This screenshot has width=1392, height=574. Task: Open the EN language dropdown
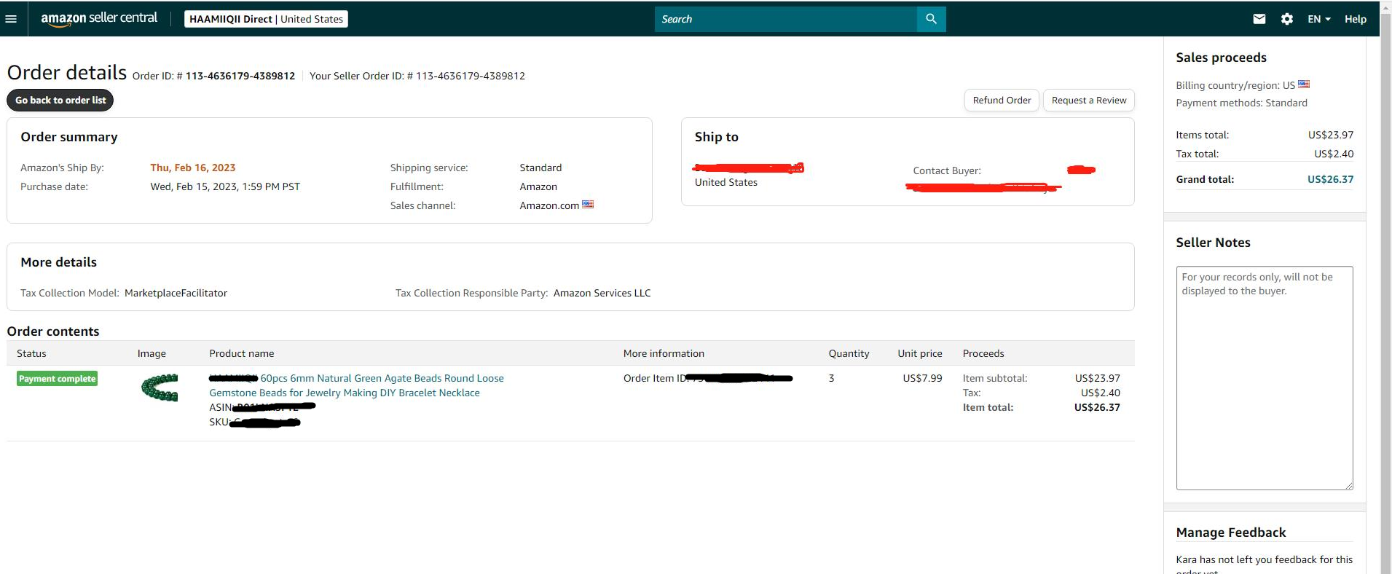pyautogui.click(x=1319, y=19)
